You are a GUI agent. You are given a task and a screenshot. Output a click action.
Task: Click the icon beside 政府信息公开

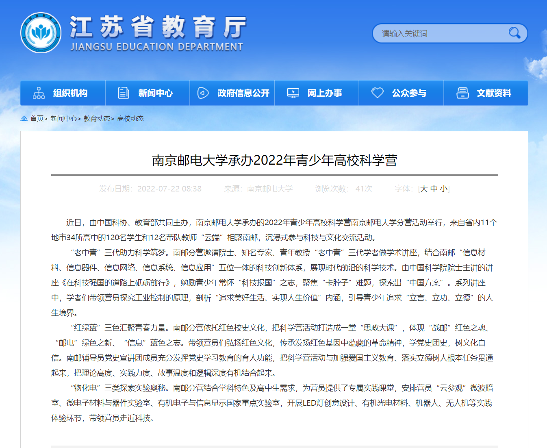coord(203,93)
